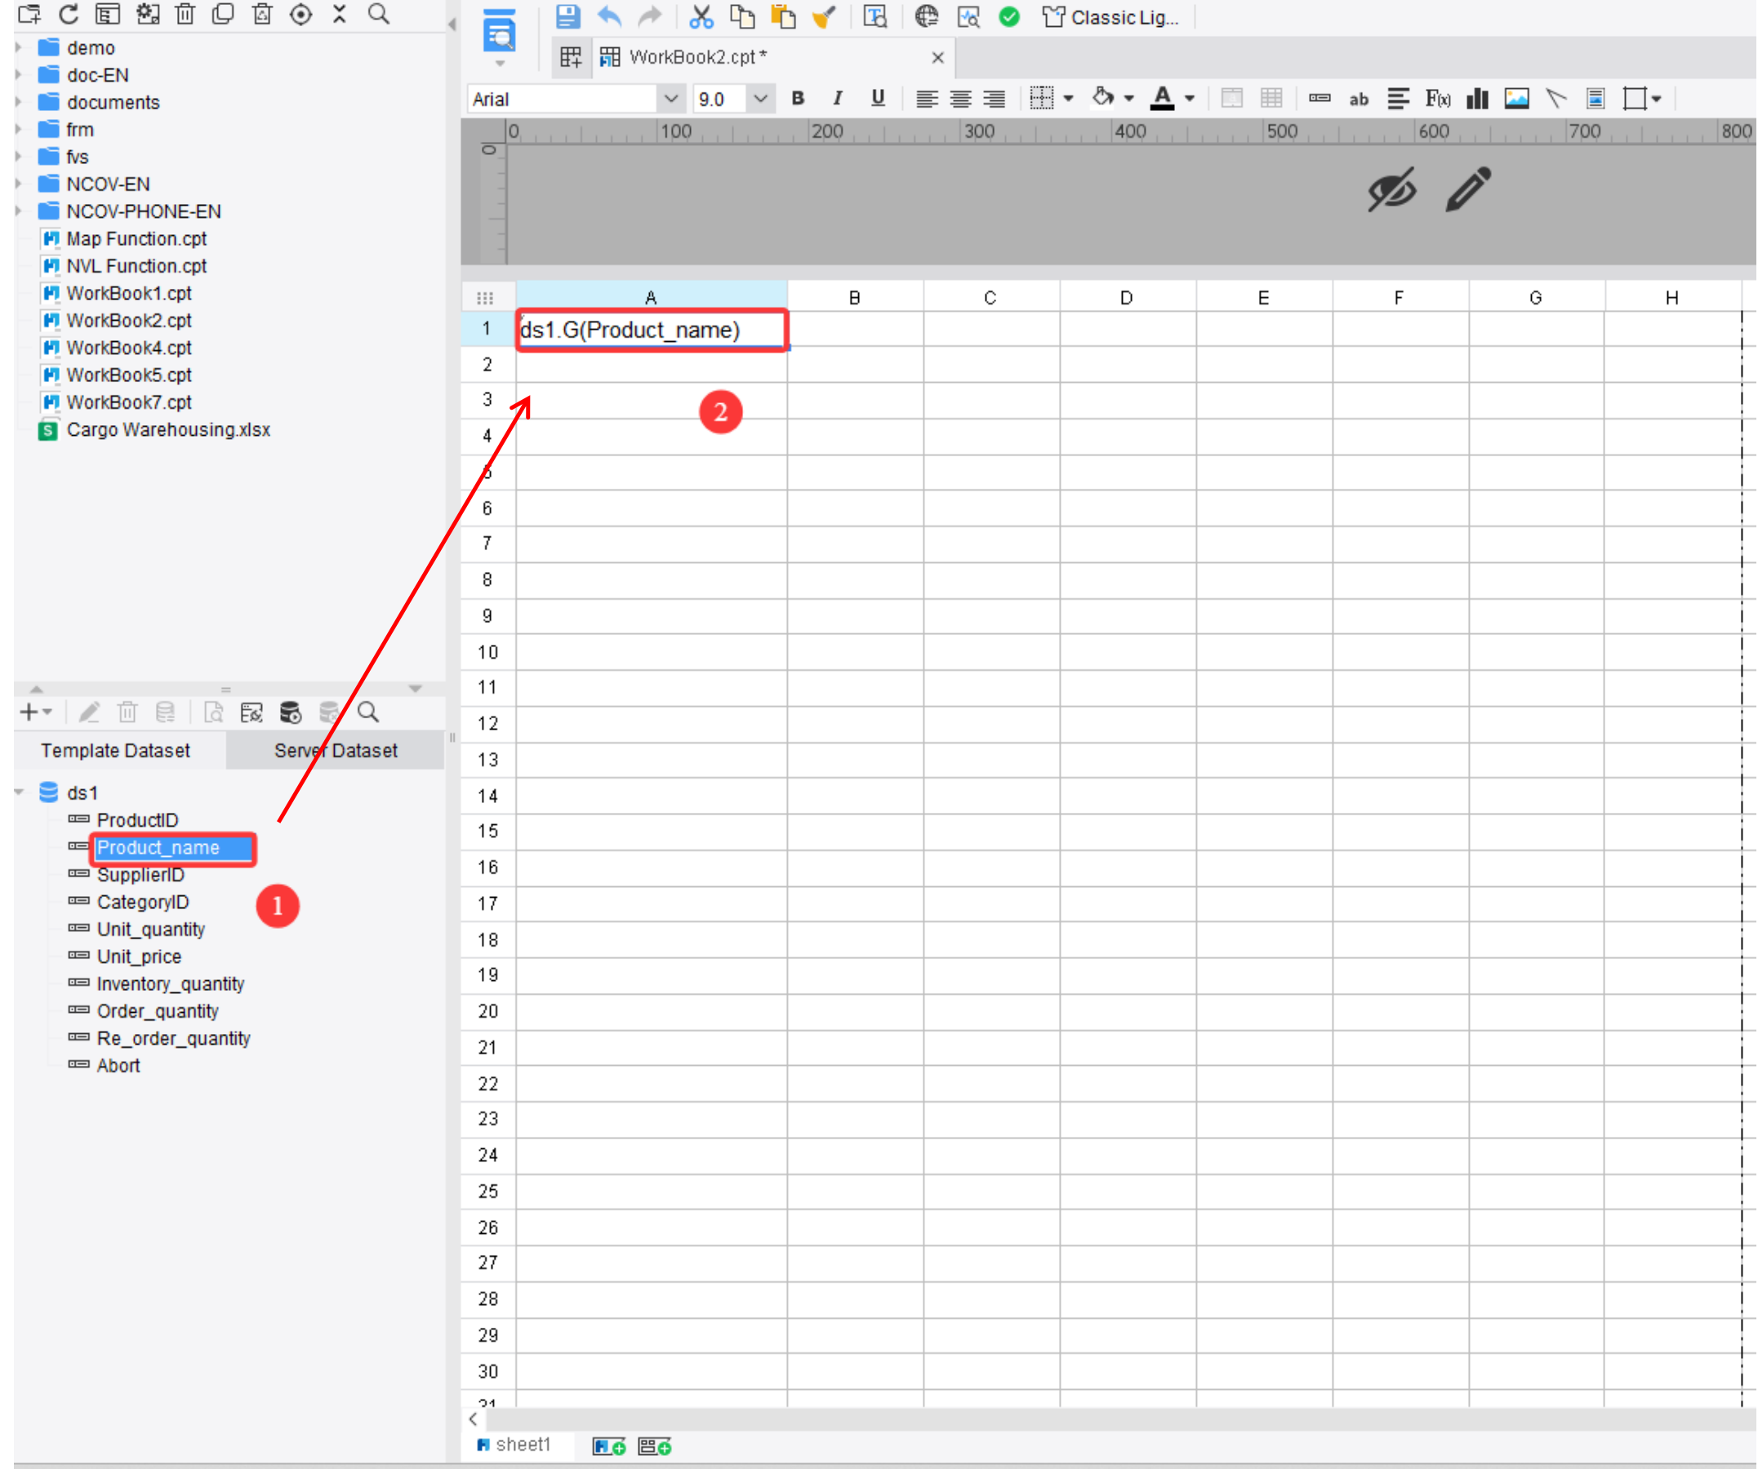
Task: Toggle underline formatting
Action: point(878,98)
